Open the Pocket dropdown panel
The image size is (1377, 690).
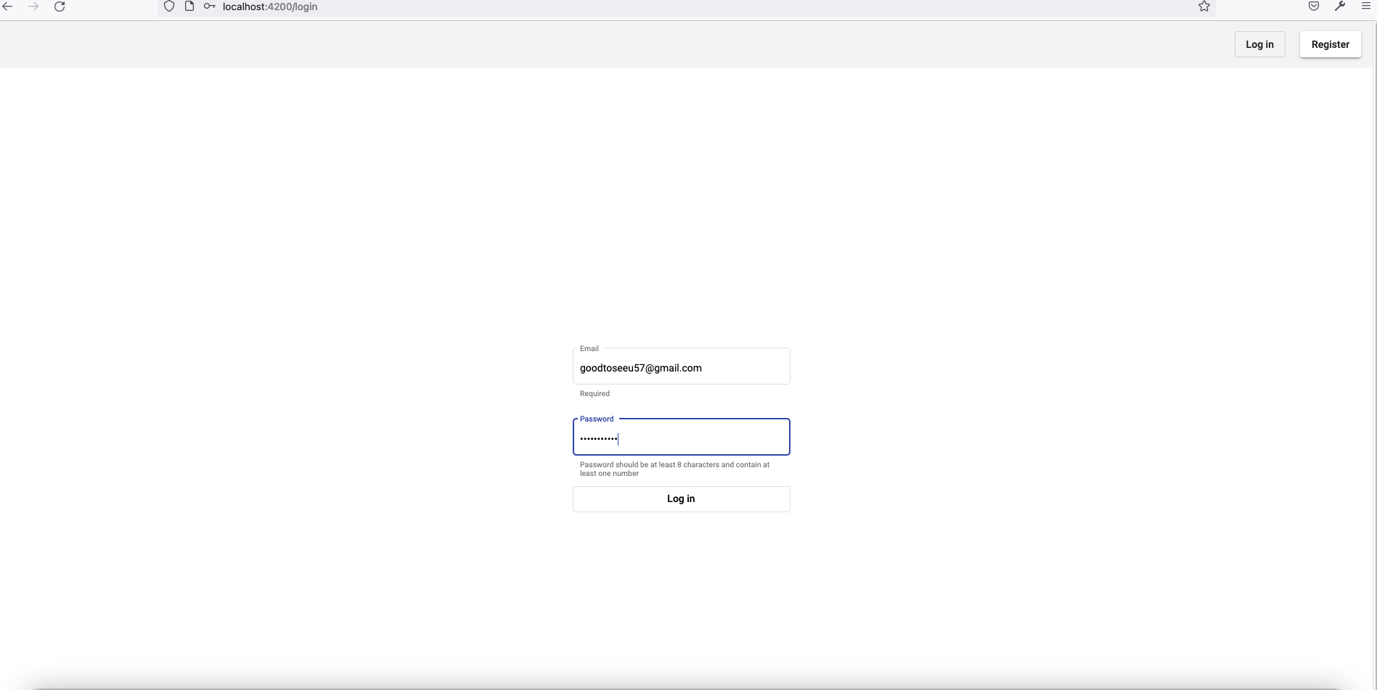[1313, 7]
